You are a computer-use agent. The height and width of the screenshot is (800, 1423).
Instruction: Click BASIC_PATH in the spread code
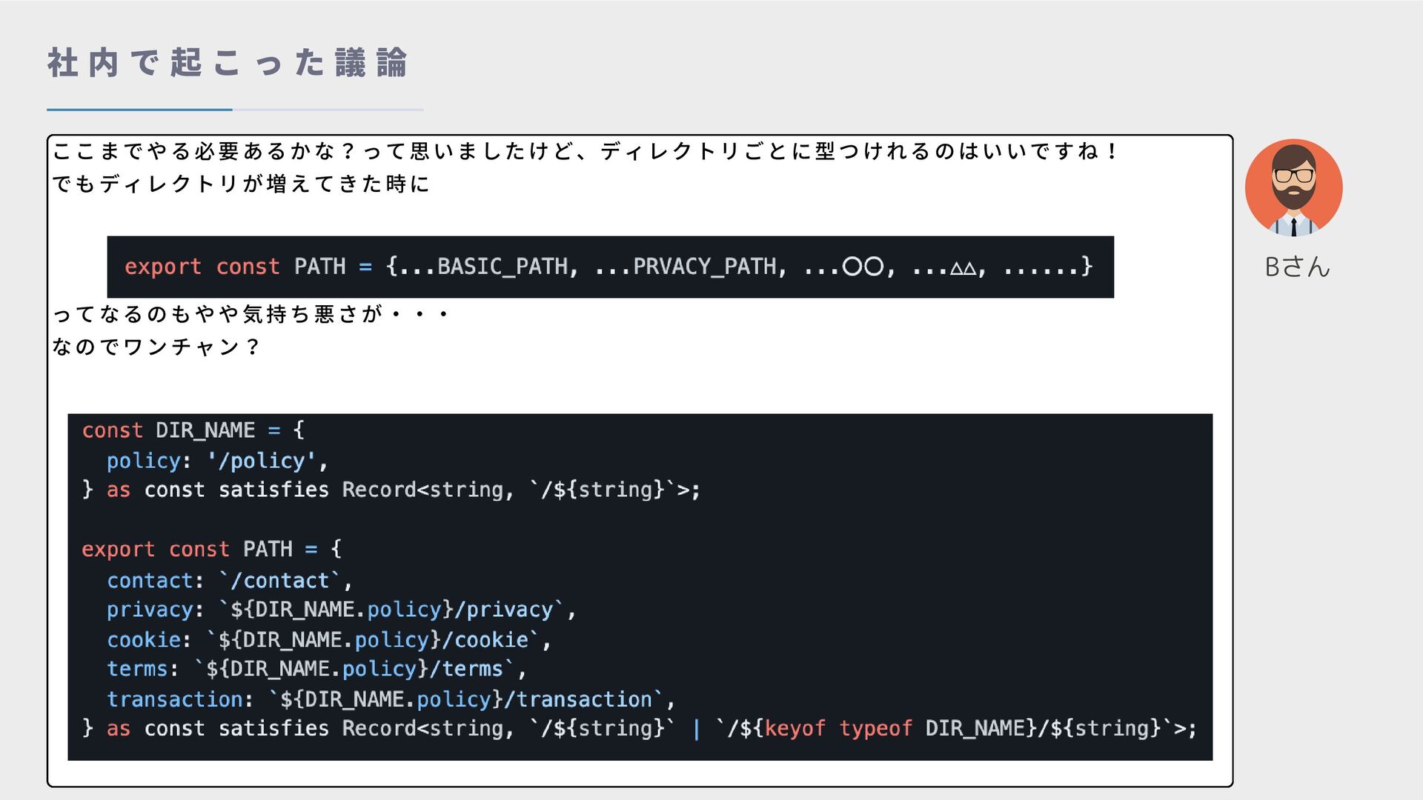point(502,267)
